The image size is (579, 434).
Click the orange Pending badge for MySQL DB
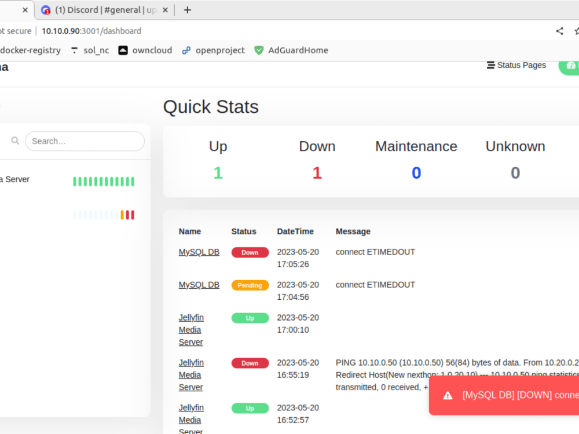(x=250, y=285)
